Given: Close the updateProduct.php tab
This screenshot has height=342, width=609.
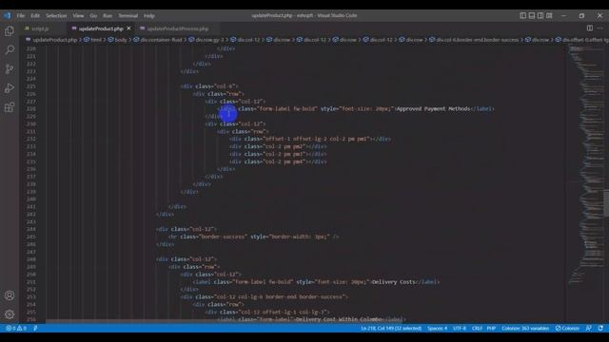Looking at the screenshot, I should tap(128, 28).
